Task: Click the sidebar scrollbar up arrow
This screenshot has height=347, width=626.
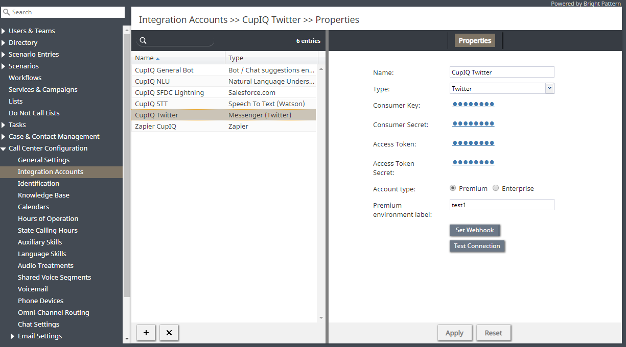Action: coord(127,30)
